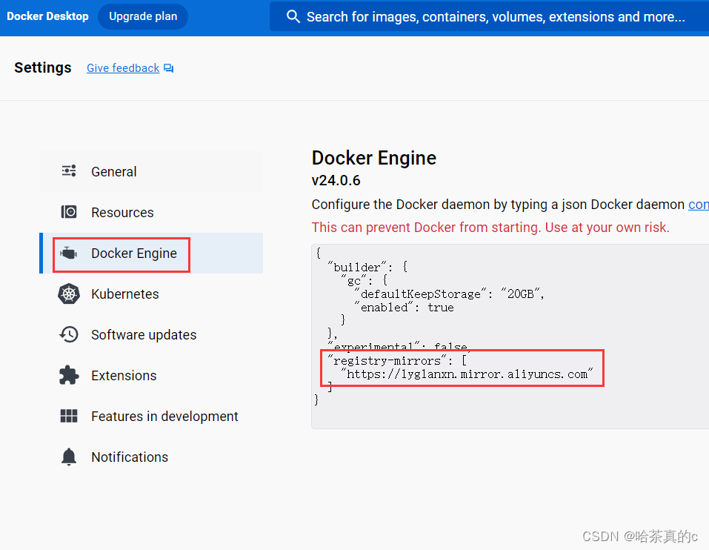Focus the search images and containers field
Viewport: 709px width, 550px height.
489,17
